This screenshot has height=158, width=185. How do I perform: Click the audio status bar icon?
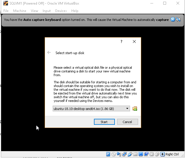(119, 154)
